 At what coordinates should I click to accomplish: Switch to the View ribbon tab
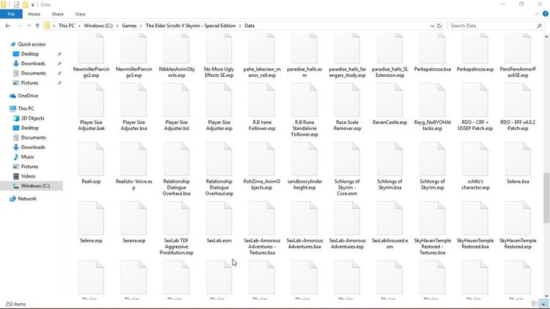[80, 14]
